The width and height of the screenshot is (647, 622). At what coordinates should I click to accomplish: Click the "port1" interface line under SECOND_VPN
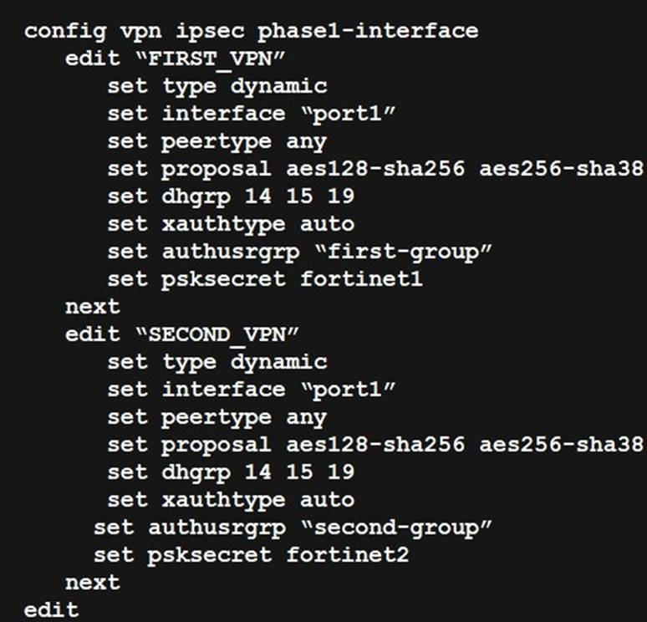(251, 390)
